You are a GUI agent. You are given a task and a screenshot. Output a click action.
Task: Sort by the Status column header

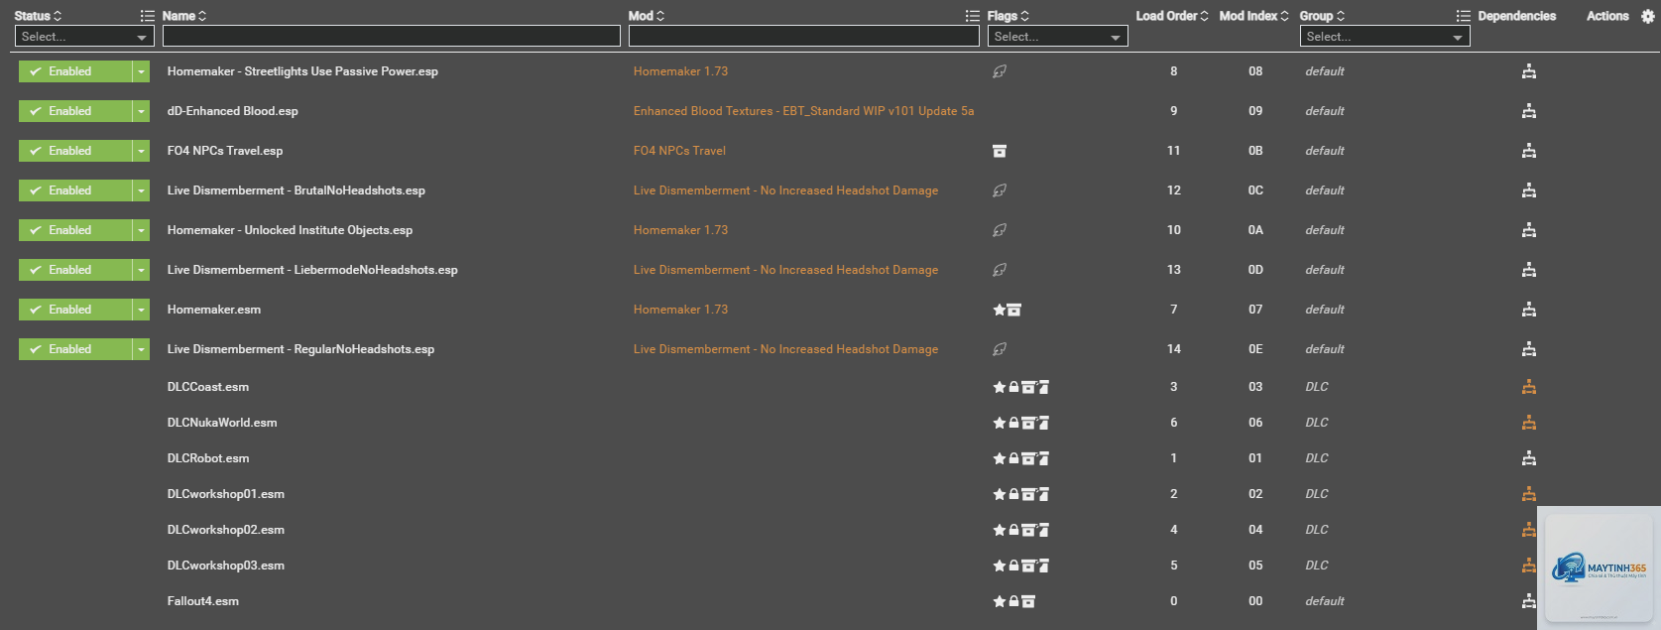pyautogui.click(x=38, y=16)
